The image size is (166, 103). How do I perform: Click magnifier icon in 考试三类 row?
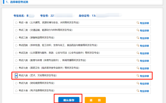[x=138, y=38]
